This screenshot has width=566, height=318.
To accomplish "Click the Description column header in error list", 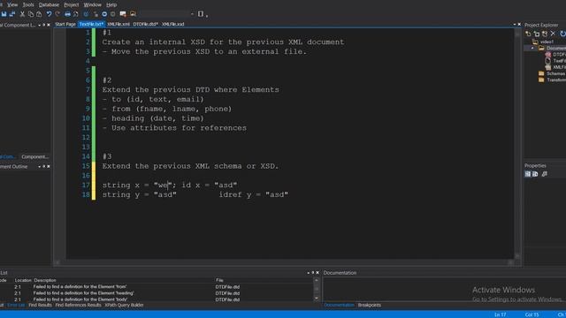I will [45, 280].
